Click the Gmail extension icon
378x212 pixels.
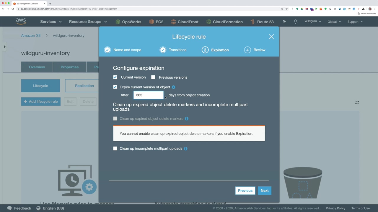coord(307,9)
